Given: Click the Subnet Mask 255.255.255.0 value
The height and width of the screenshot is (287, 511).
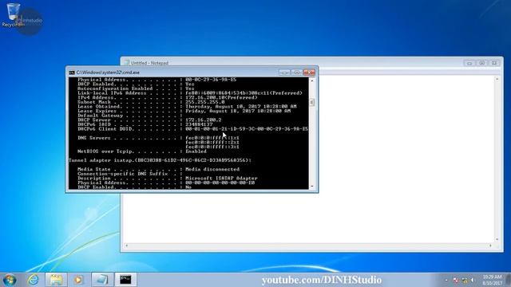Looking at the screenshot, I should 205,102.
